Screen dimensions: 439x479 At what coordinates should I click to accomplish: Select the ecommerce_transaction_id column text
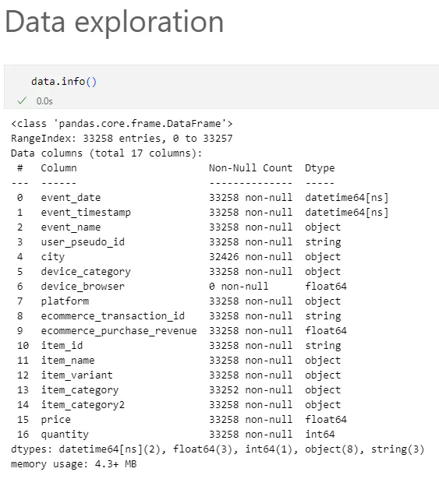[112, 316]
